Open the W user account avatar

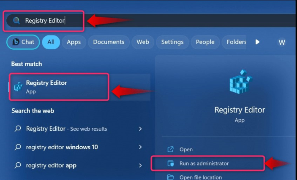tap(282, 42)
